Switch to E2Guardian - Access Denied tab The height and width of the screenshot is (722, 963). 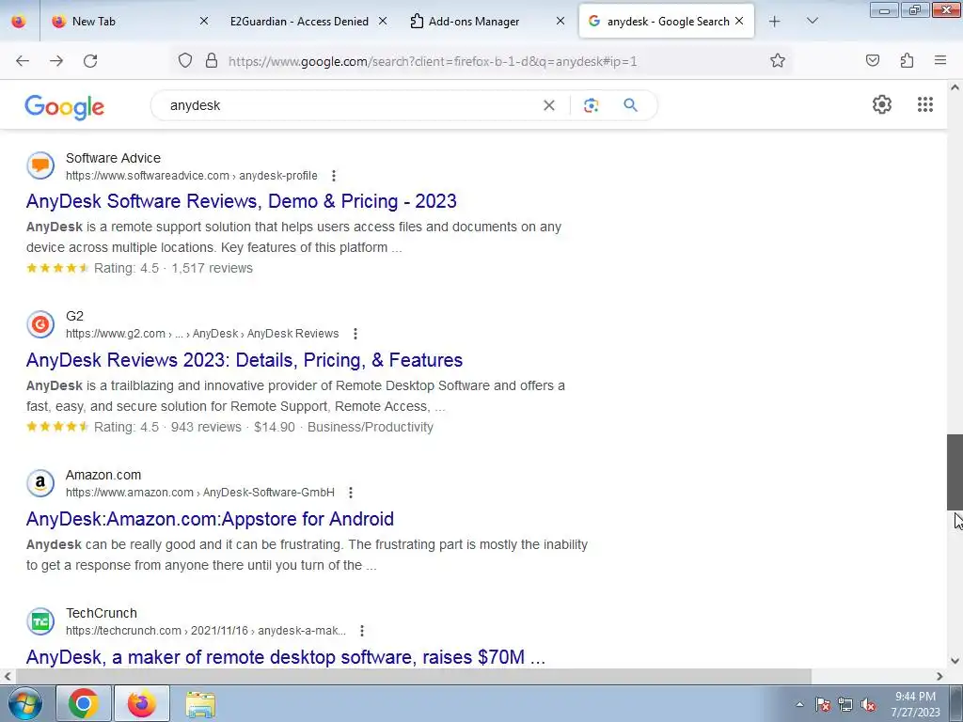click(299, 21)
